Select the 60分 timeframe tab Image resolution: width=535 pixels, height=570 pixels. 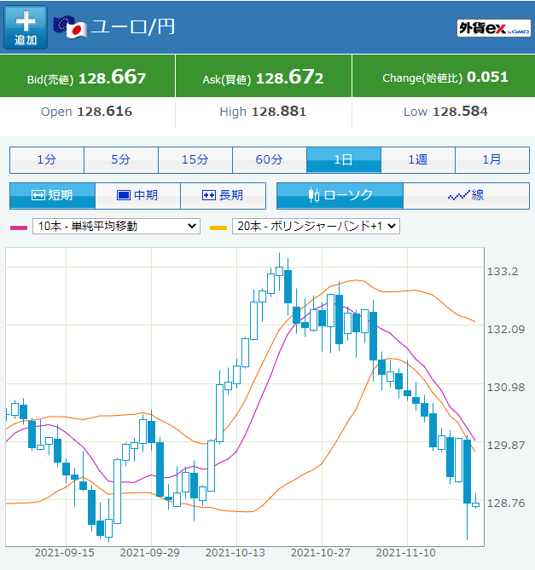coord(270,160)
